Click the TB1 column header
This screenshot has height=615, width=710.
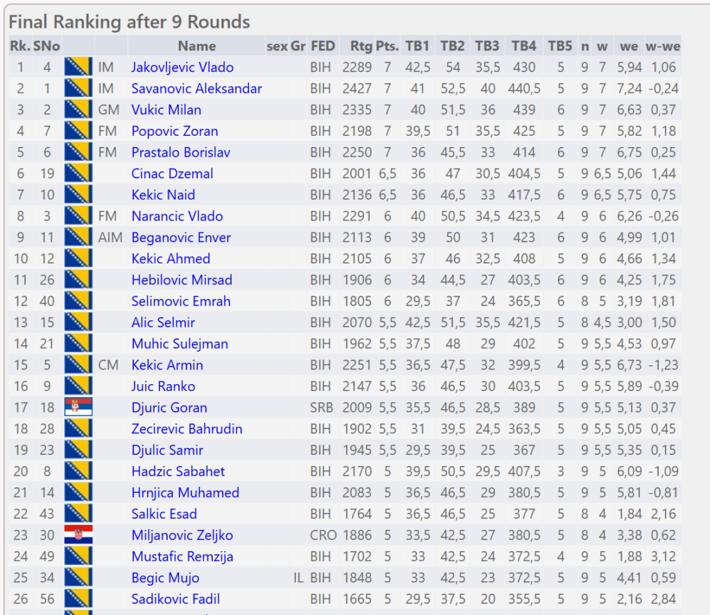(417, 46)
